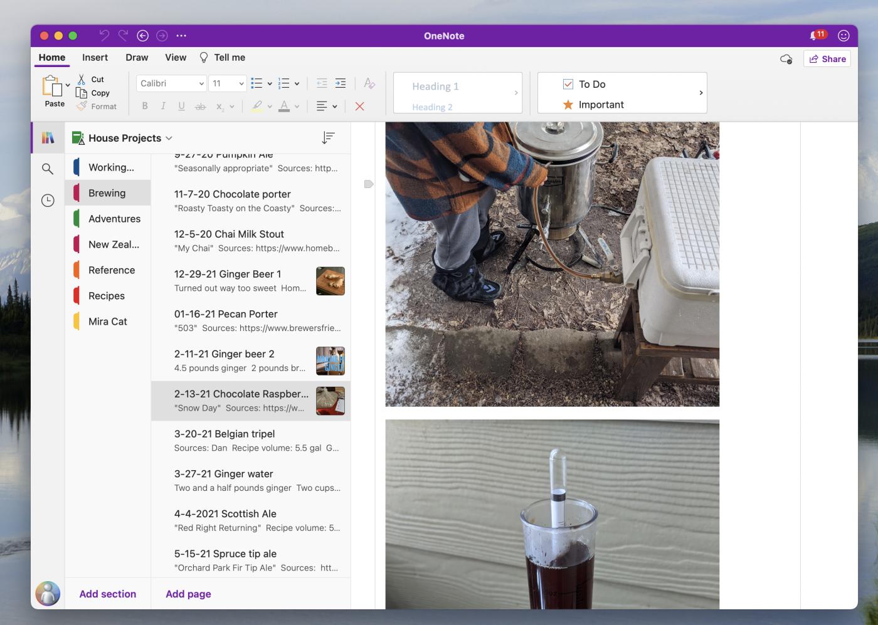Open paragraph alignment dropdown arrow
Image resolution: width=878 pixels, height=625 pixels.
(x=334, y=107)
